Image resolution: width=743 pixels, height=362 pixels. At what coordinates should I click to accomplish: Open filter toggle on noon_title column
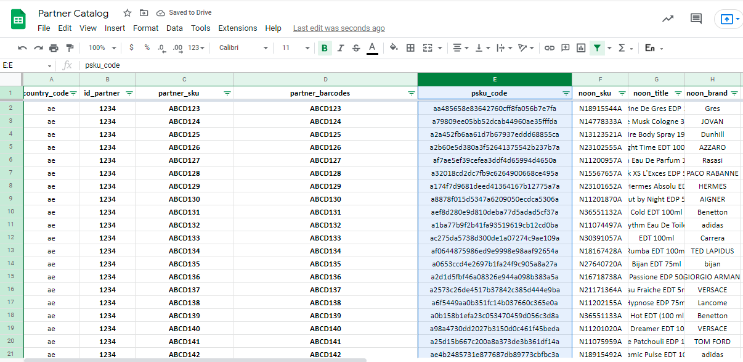(678, 93)
